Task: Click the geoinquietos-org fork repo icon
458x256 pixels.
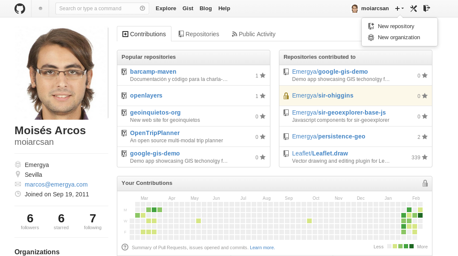Action: click(x=124, y=113)
